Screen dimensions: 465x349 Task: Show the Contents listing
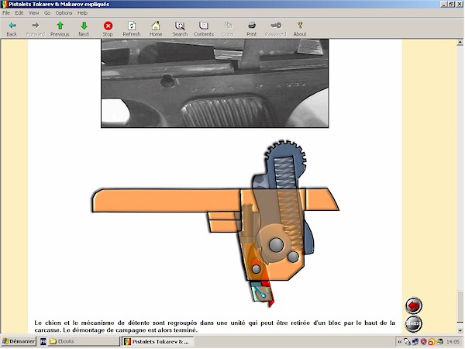click(203, 29)
